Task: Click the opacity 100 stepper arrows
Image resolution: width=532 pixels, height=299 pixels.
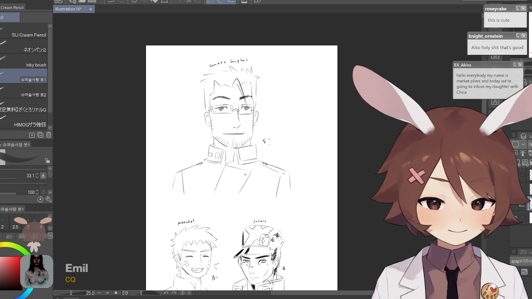Action: point(37,192)
